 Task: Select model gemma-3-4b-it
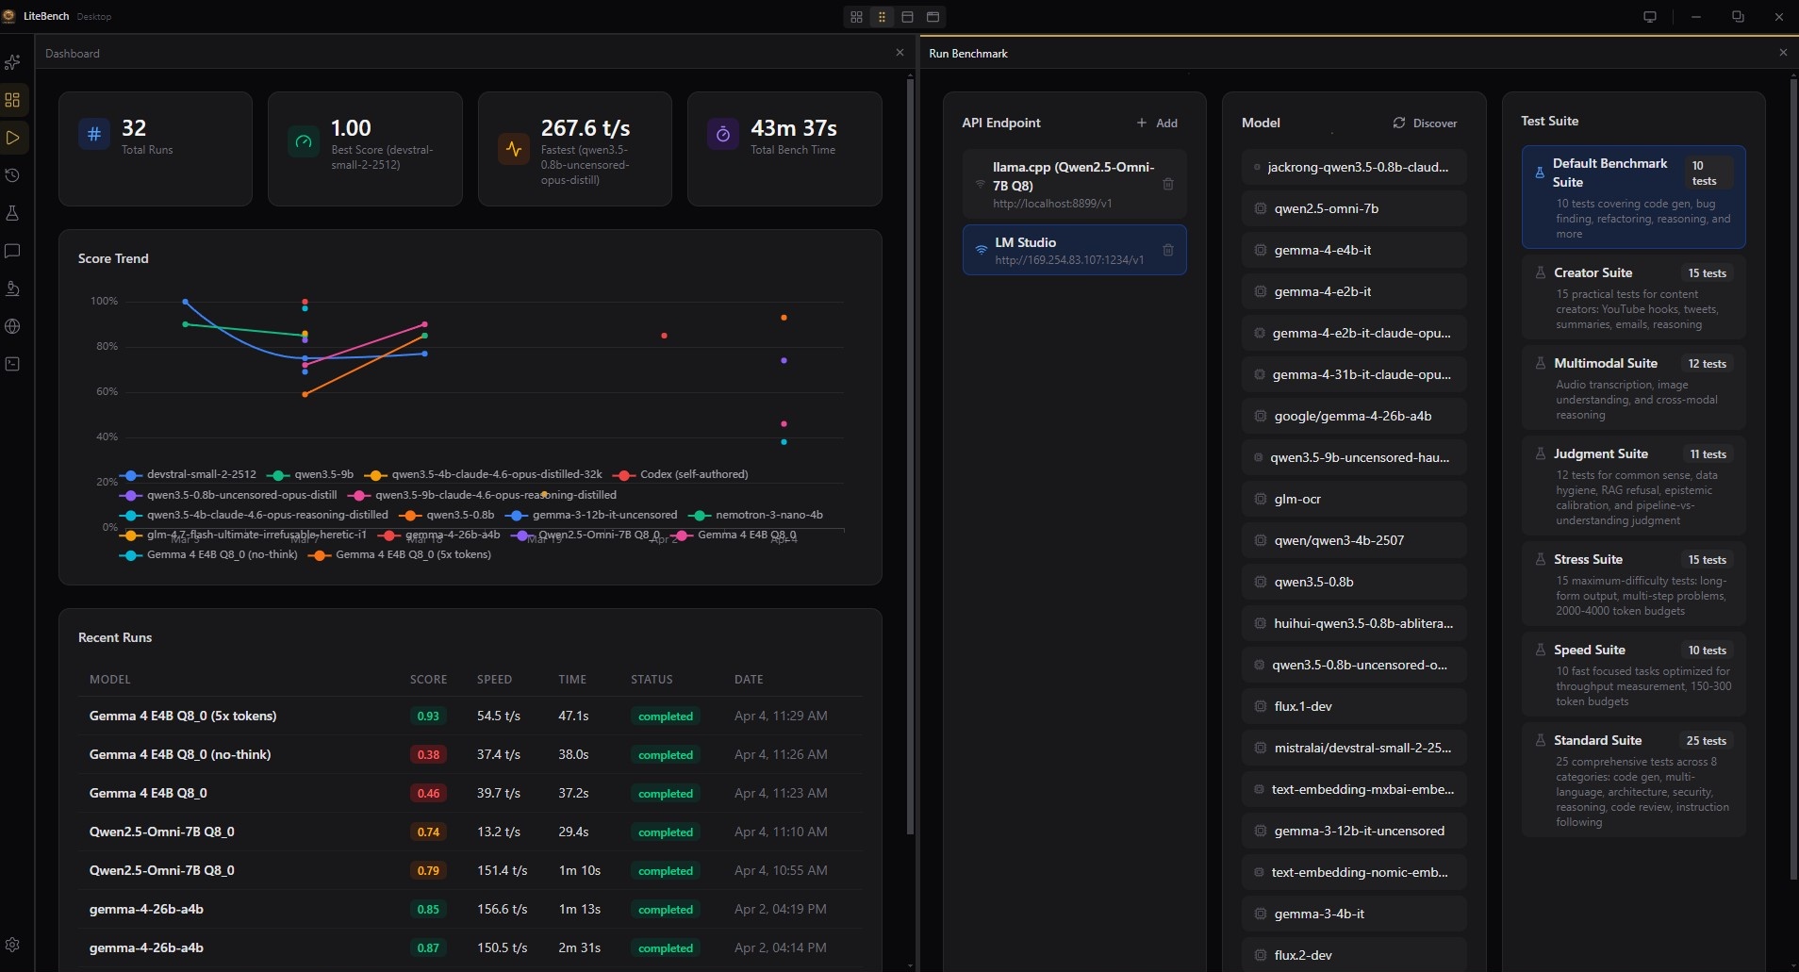coord(1354,914)
